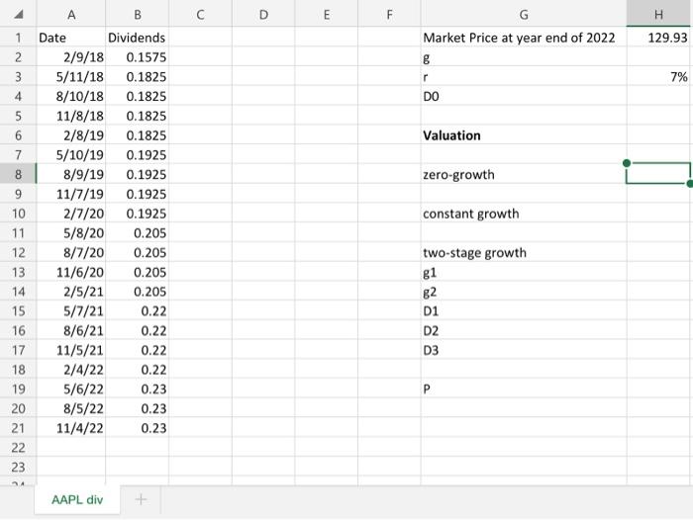Select column B header
693x520 pixels.
point(138,14)
